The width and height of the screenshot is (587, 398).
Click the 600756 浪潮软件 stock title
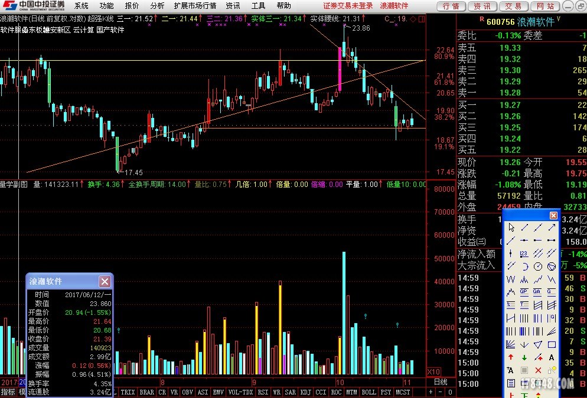click(x=520, y=22)
